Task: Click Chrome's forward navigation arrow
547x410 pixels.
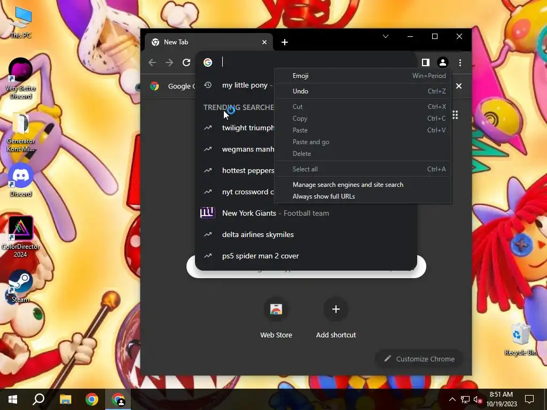Action: point(169,62)
